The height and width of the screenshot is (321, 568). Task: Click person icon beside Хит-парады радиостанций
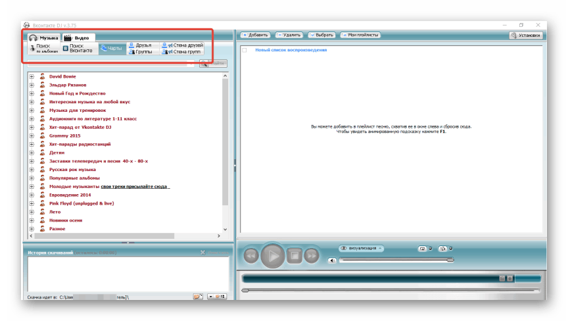point(42,144)
